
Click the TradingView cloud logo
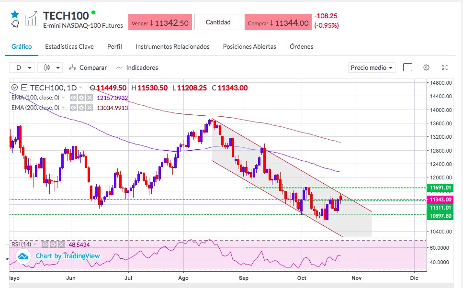(23, 256)
